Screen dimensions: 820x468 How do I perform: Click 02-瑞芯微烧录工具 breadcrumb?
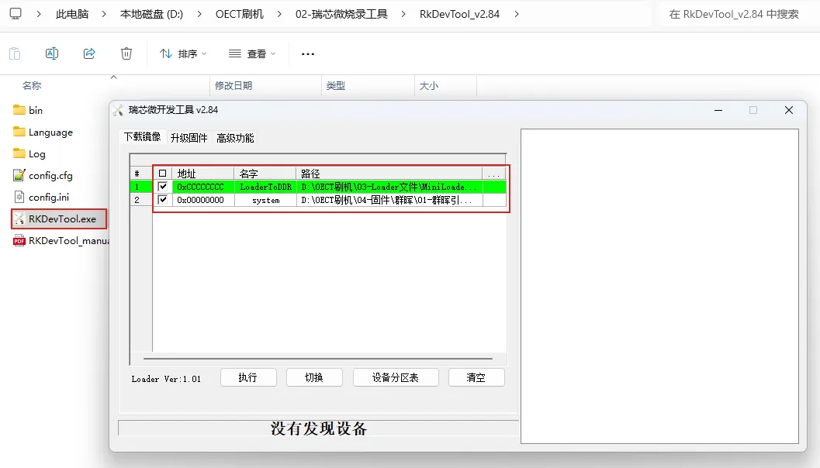coord(341,14)
